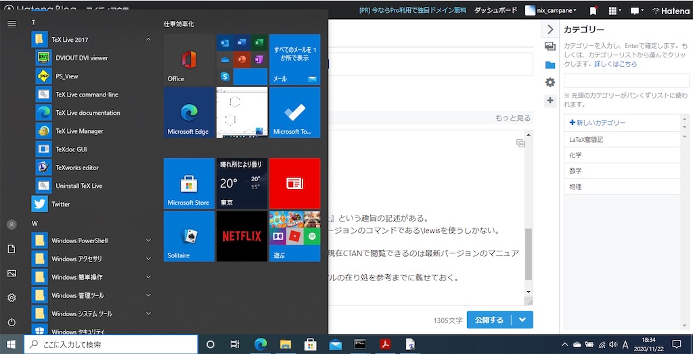Select 数学 category
The image size is (693, 354).
[x=622, y=171]
